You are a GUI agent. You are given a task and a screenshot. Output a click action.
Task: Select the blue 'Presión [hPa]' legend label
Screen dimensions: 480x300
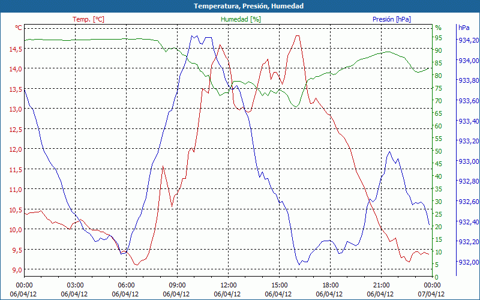pyautogui.click(x=392, y=19)
